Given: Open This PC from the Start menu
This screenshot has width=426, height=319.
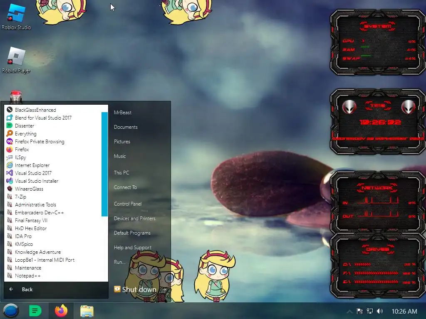Looking at the screenshot, I should click(x=121, y=172).
